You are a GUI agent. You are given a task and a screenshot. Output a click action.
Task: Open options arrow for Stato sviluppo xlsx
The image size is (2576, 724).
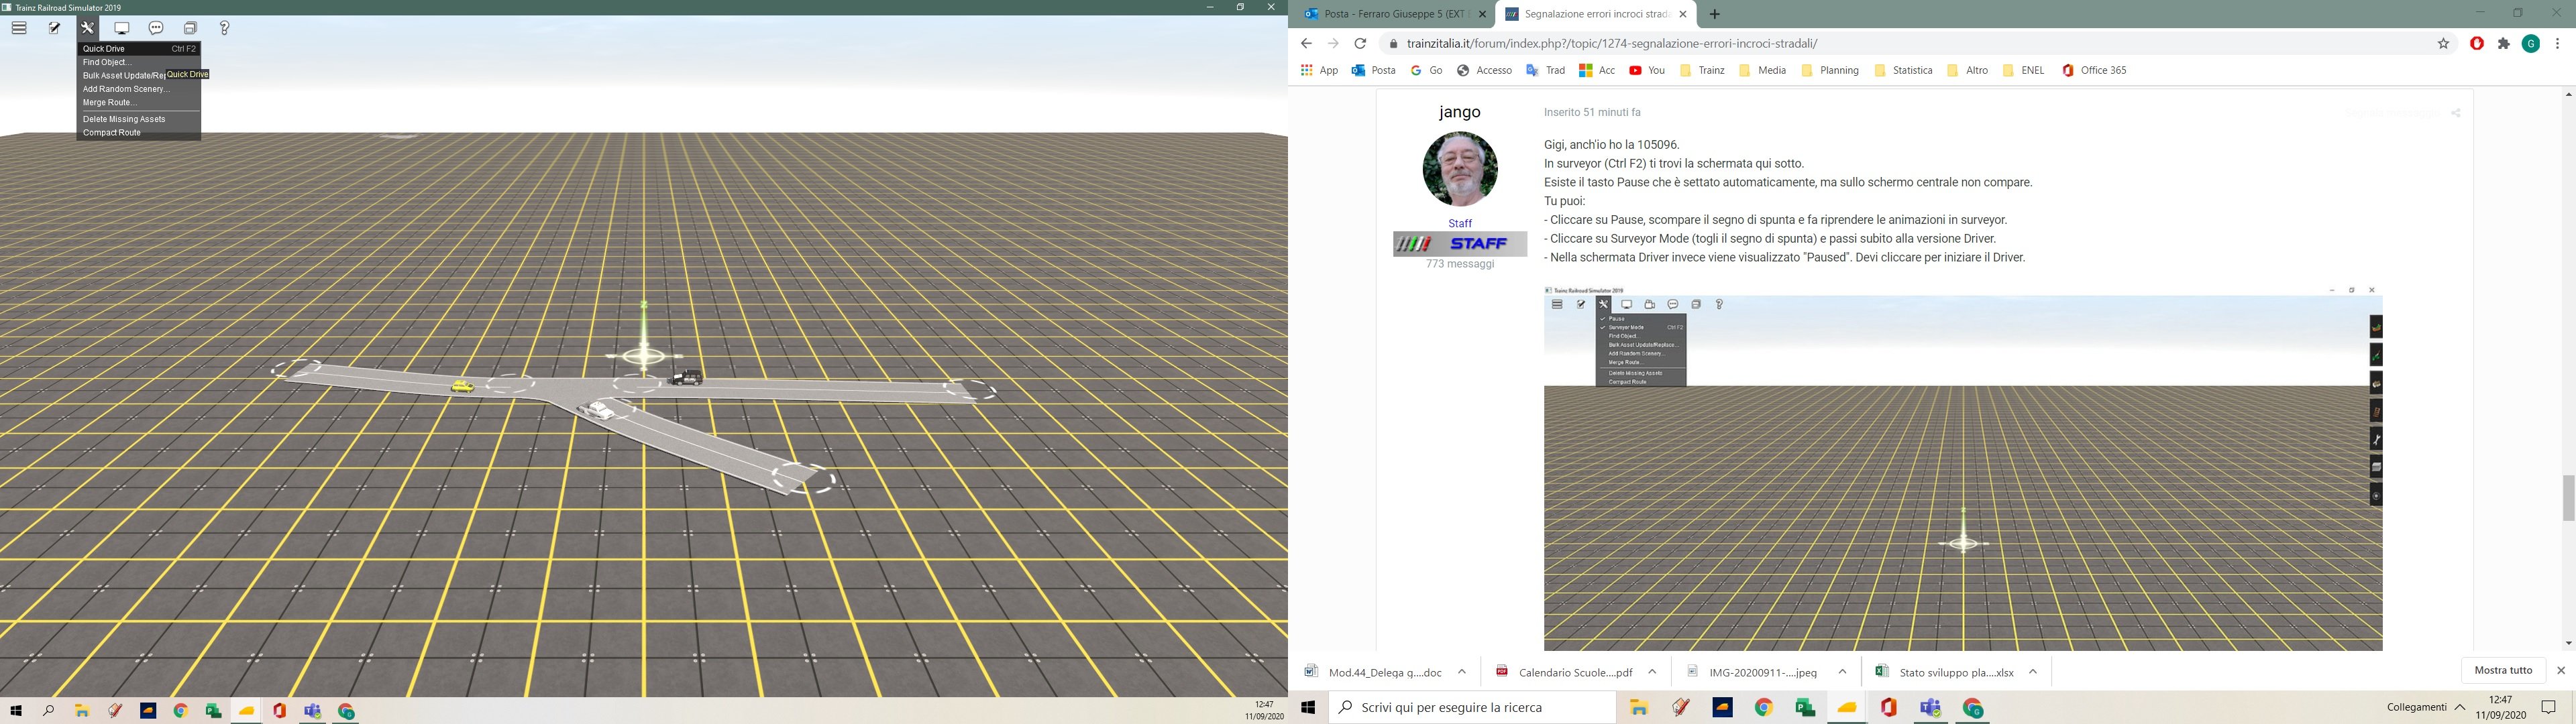click(x=2033, y=672)
